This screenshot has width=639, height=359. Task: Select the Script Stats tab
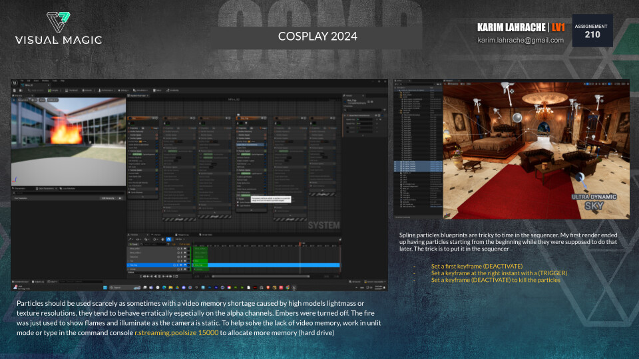click(207, 235)
